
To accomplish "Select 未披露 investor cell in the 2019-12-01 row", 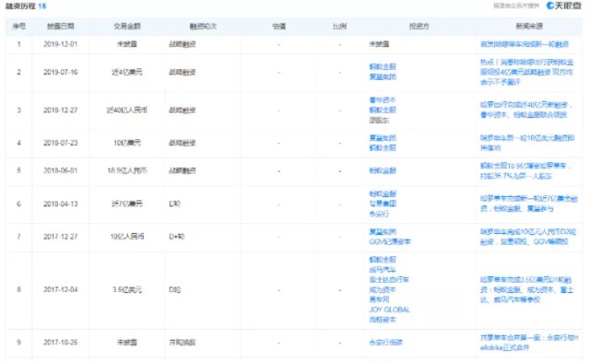I will click(x=379, y=44).
